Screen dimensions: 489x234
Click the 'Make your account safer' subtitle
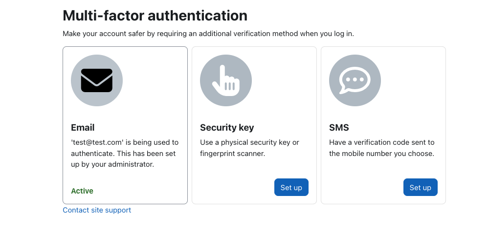(x=208, y=34)
